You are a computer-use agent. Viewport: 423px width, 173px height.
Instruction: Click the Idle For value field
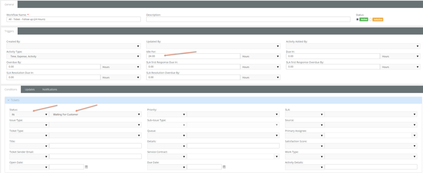(x=193, y=56)
